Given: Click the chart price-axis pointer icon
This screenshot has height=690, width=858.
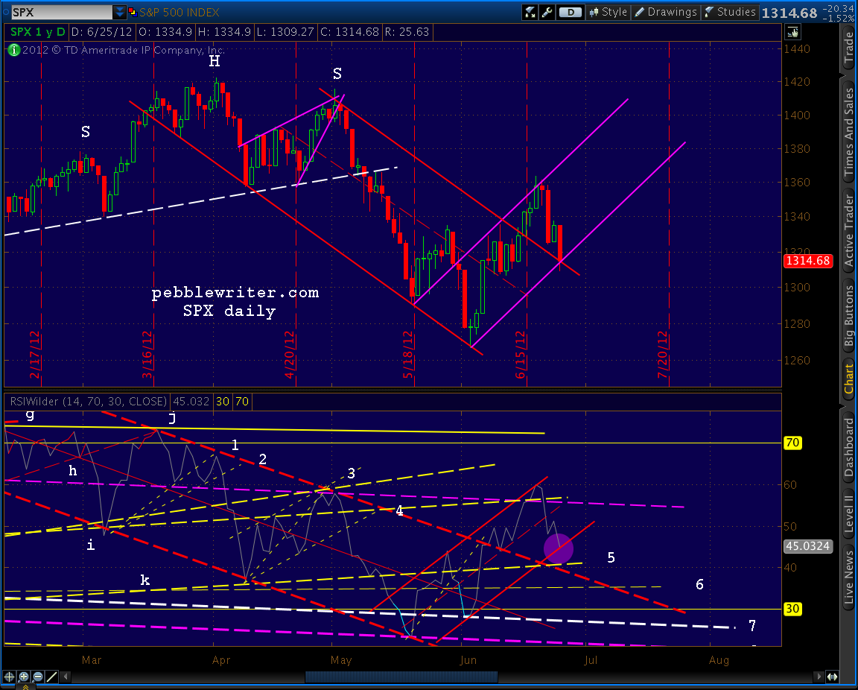Looking at the screenshot, I should tap(793, 32).
